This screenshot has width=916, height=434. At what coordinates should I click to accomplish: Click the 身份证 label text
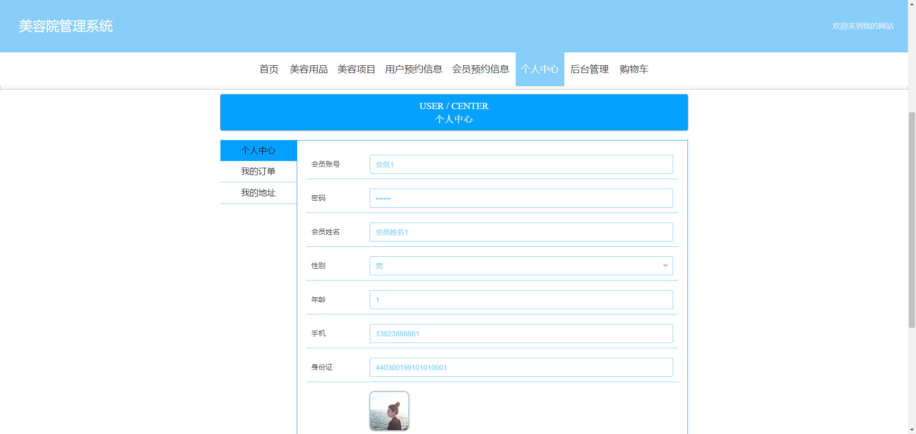(x=322, y=367)
